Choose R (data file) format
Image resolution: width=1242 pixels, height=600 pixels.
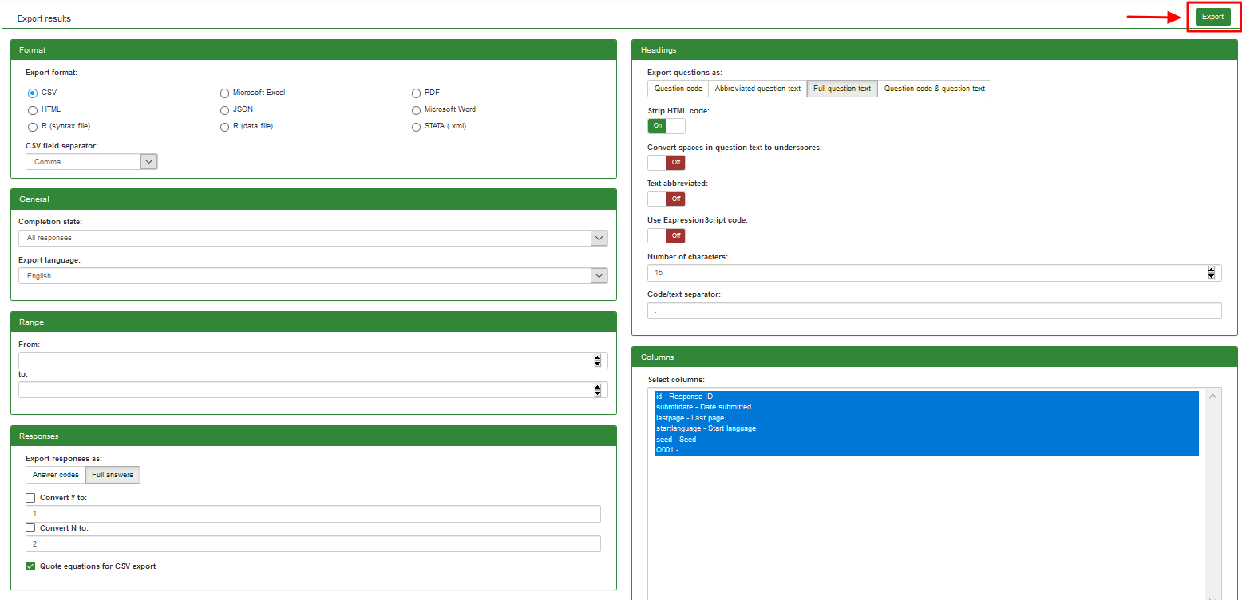(x=224, y=127)
